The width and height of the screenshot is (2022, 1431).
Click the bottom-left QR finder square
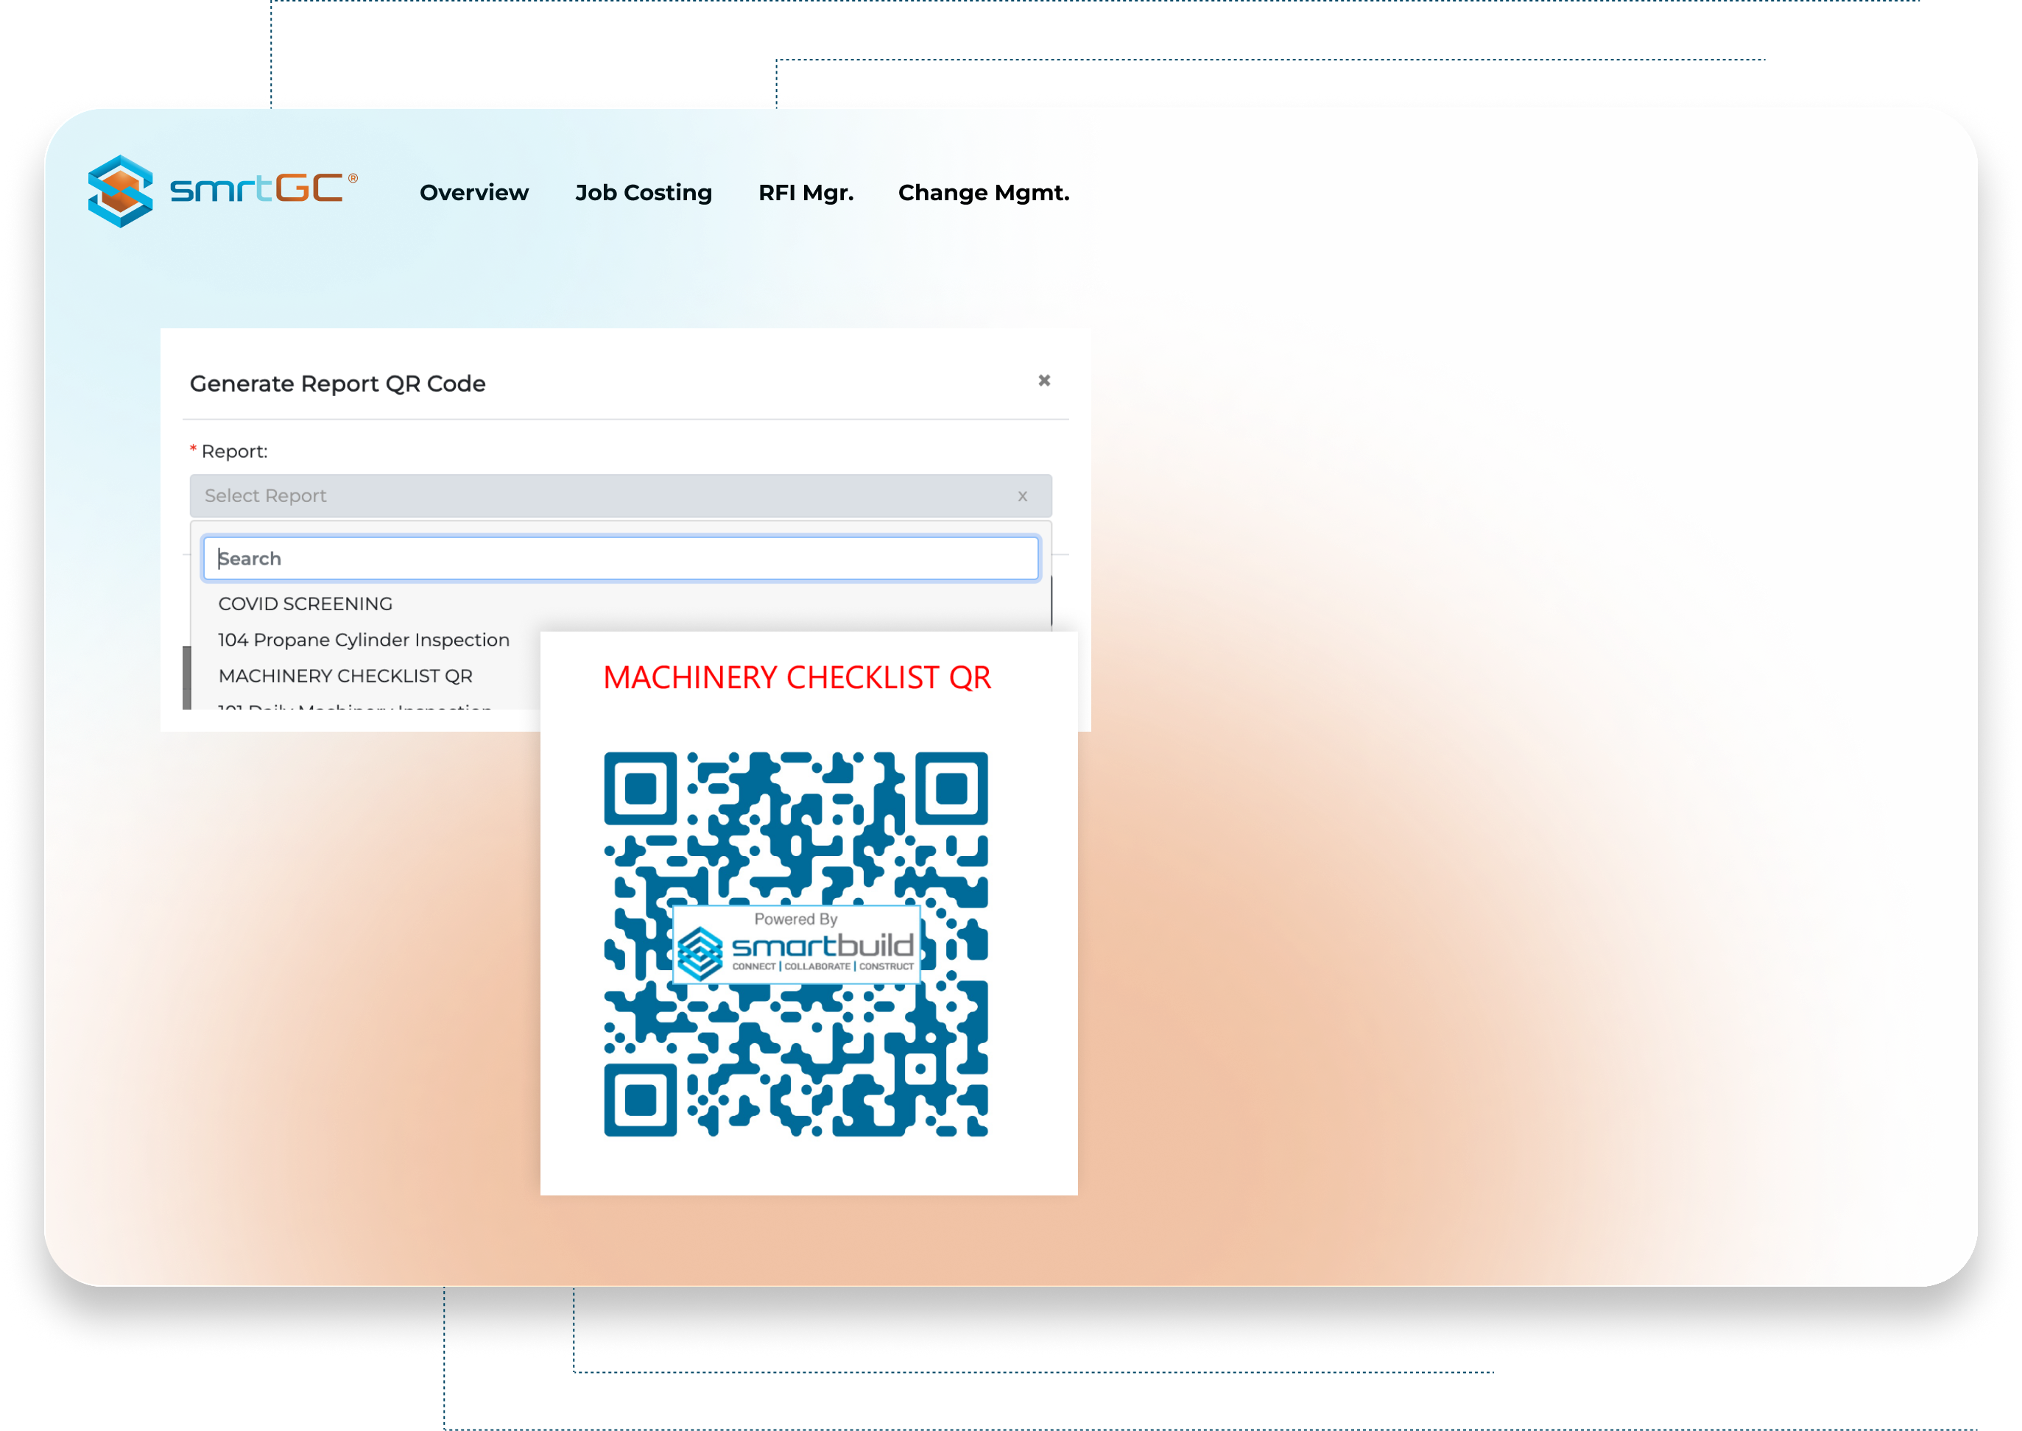pos(640,1099)
